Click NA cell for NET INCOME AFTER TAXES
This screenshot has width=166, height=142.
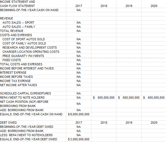[79, 85]
